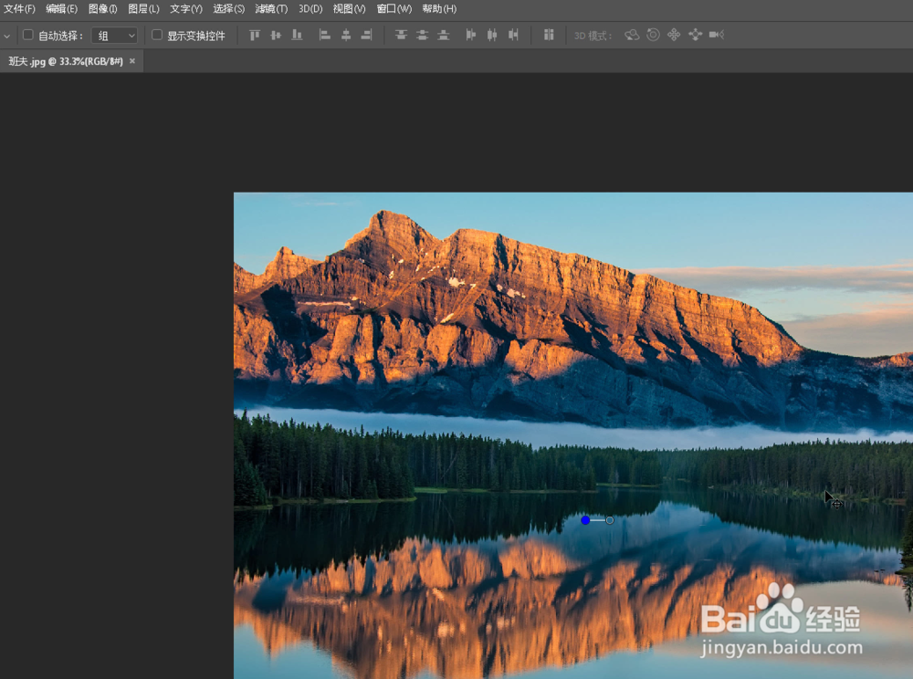This screenshot has height=679, width=913.
Task: Click Align Vertical Centers icon
Action: 276,35
